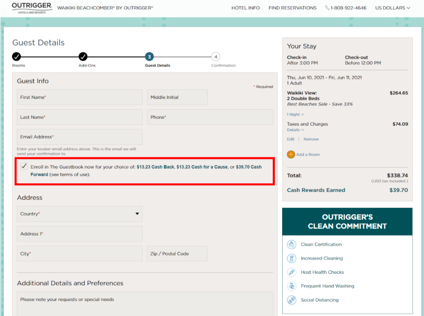Click the completed Rooms step checkmark

[x=16, y=57]
